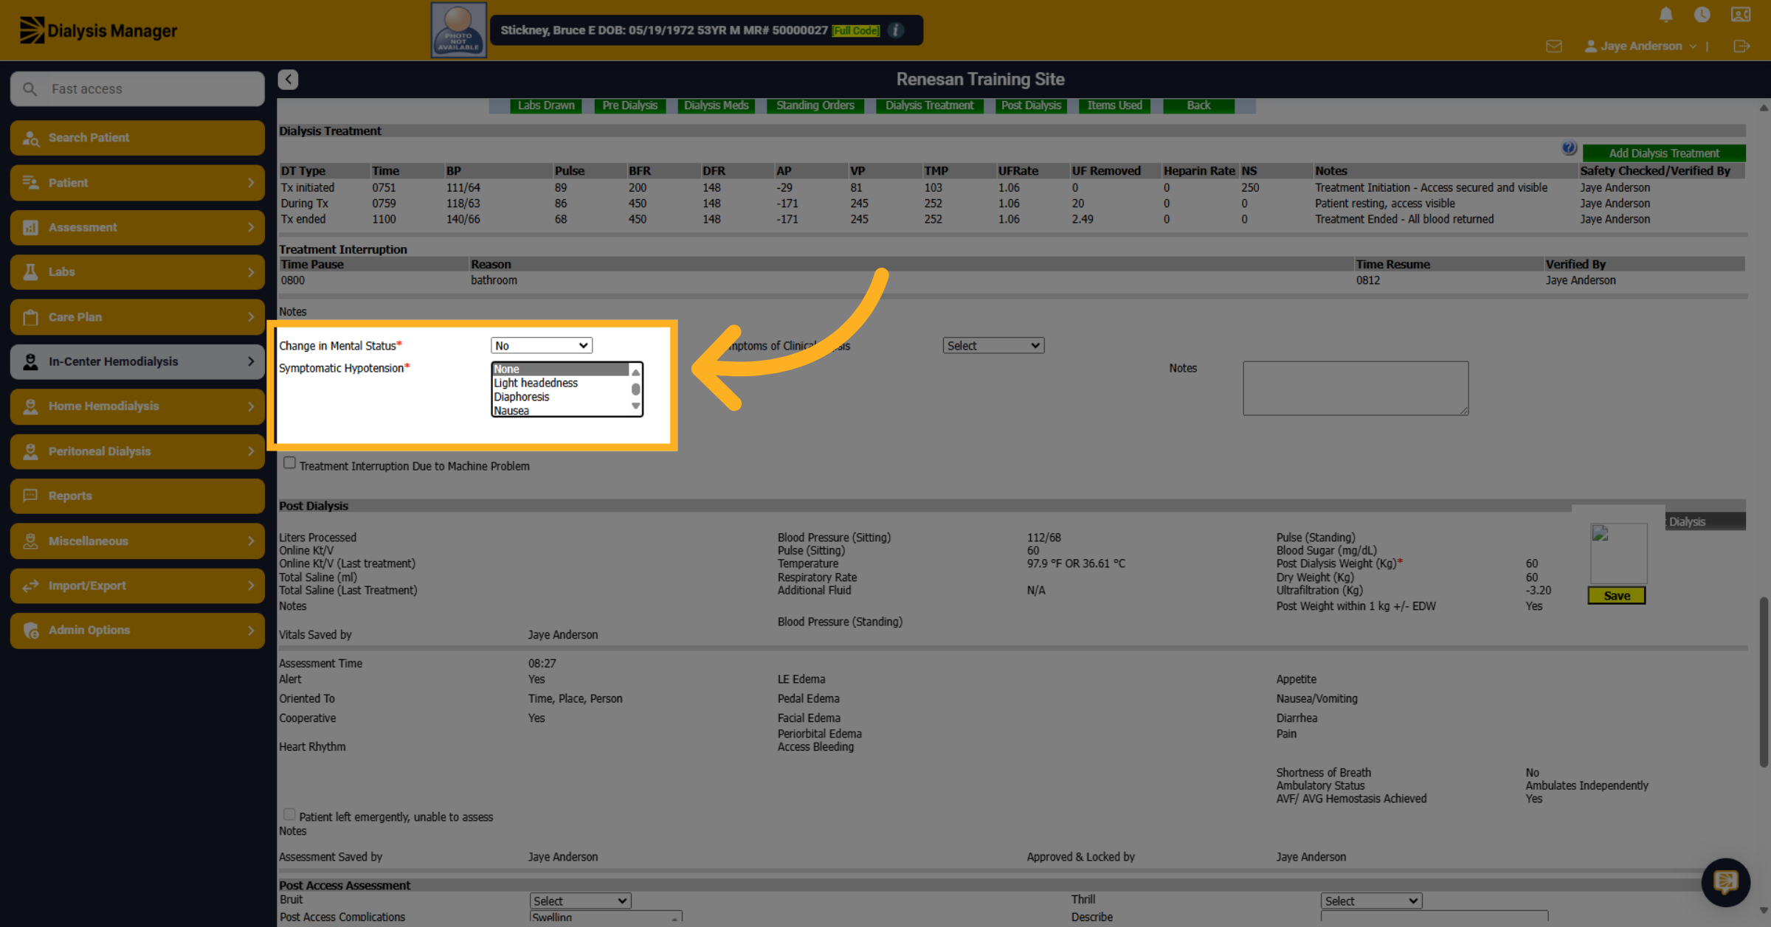This screenshot has height=927, width=1771.
Task: Click the Fast access search field
Action: click(x=138, y=89)
